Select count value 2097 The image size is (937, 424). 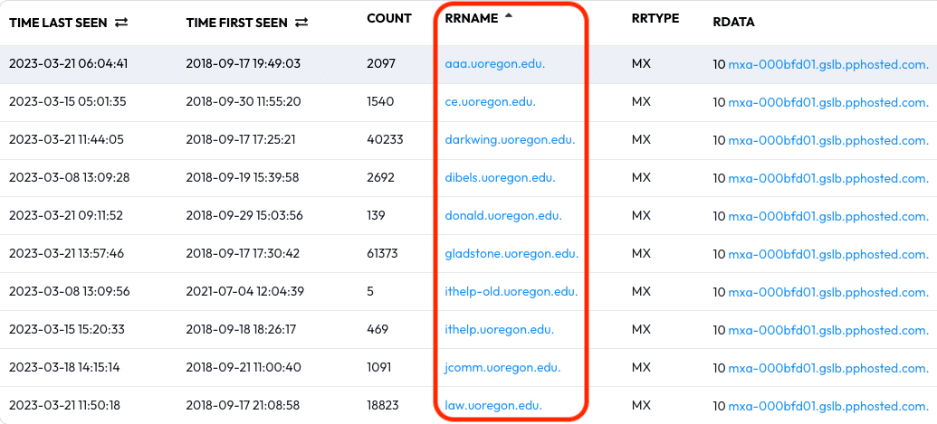point(380,64)
